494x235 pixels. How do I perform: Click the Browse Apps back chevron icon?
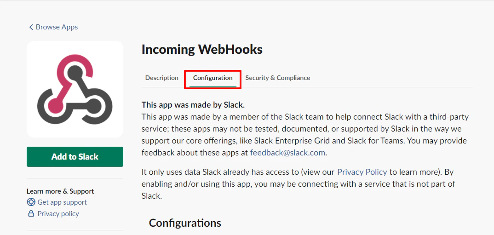coord(31,27)
